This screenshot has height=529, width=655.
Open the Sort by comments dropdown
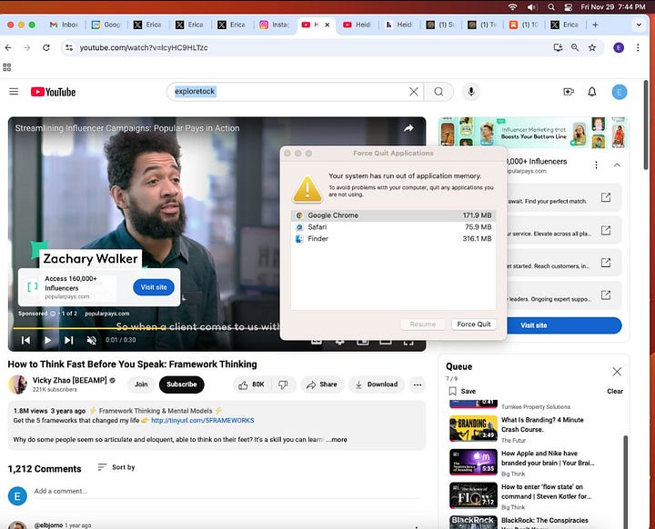coord(116,467)
